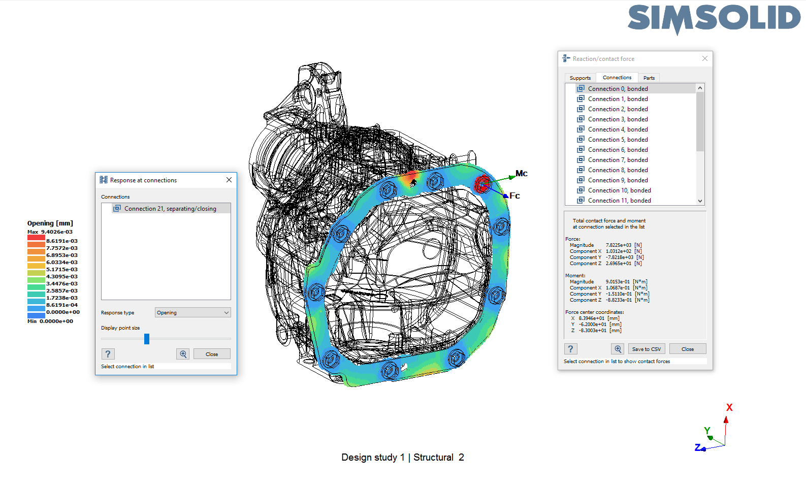Click help icon in Reaction/contact force dialog
The width and height of the screenshot is (806, 486).
click(570, 349)
